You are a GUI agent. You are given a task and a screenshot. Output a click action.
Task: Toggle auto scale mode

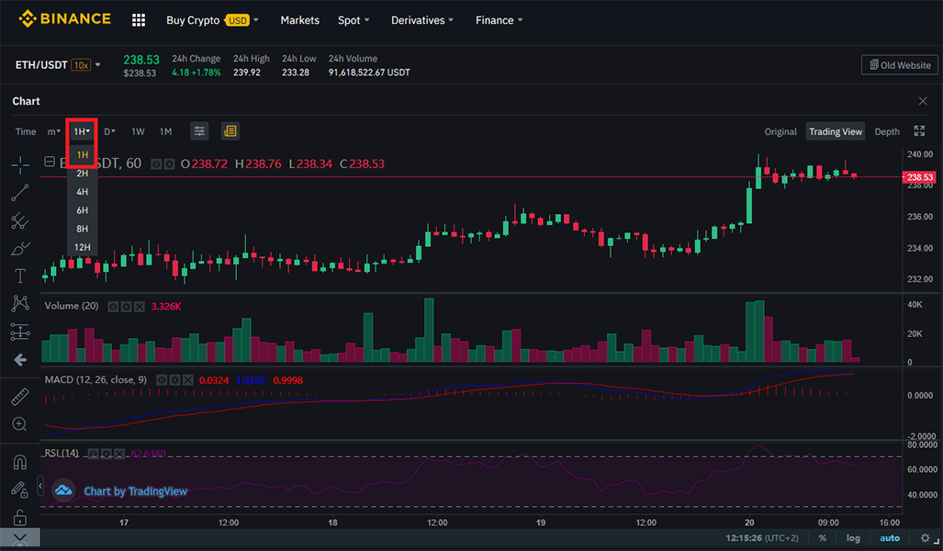tap(890, 538)
